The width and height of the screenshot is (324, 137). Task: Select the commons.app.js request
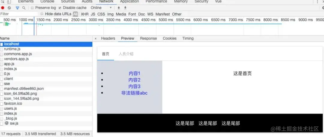click(46, 54)
